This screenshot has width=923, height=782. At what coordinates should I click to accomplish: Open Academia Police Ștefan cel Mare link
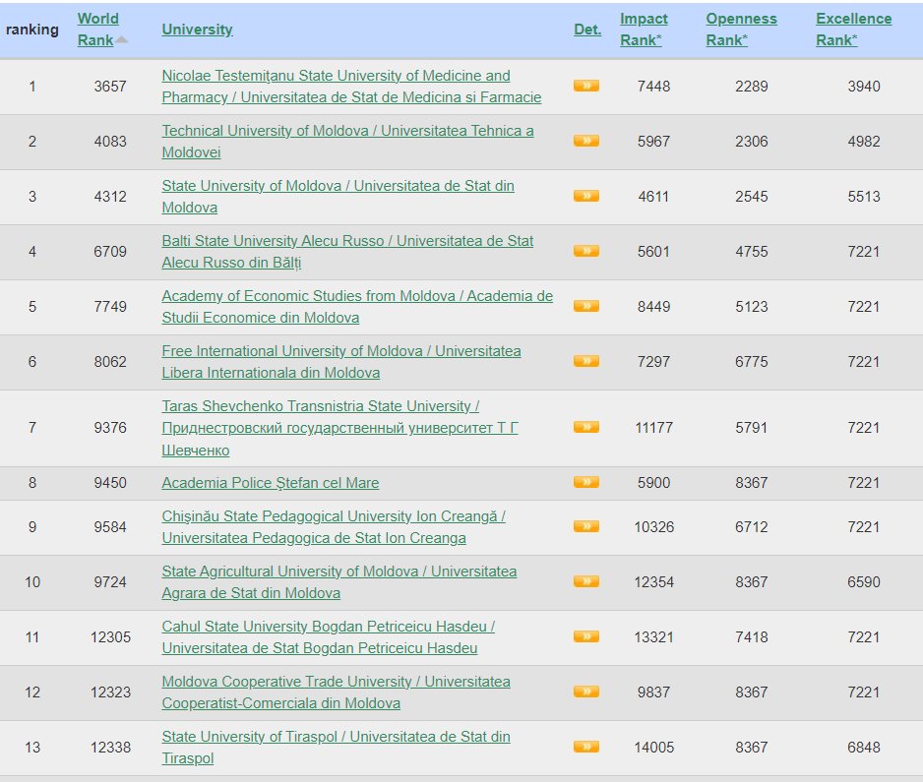(x=271, y=483)
